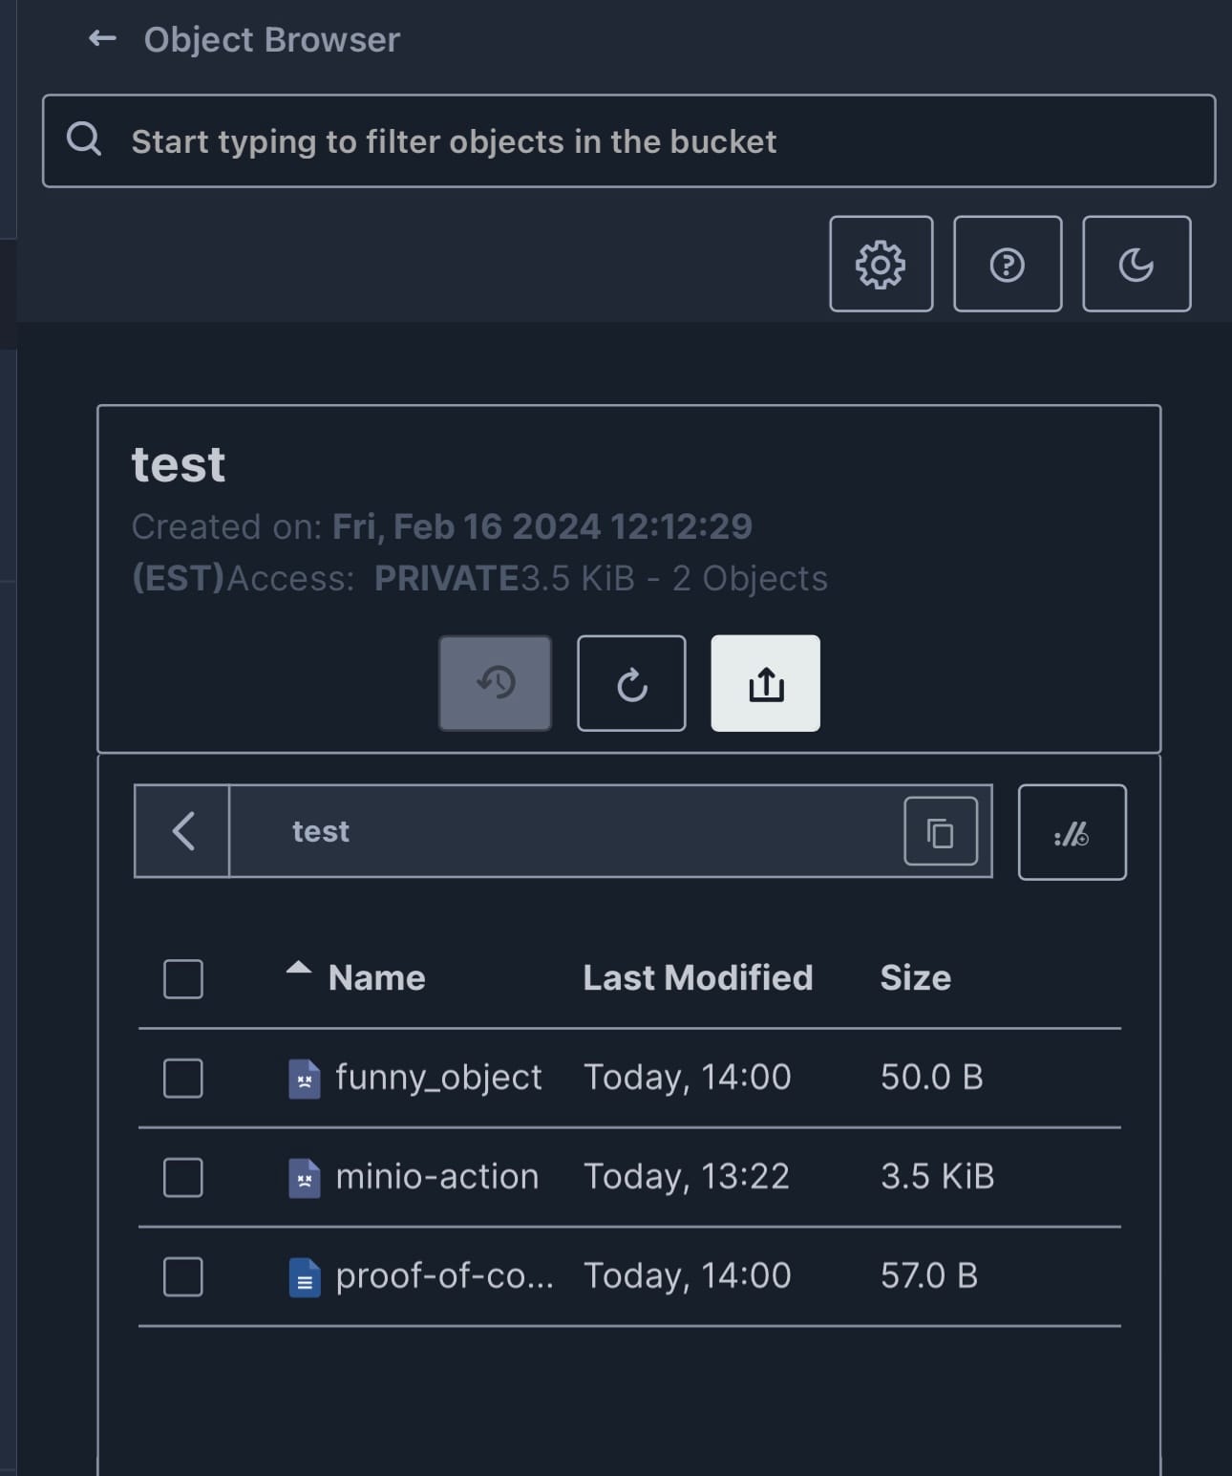The image size is (1232, 1476).
Task: Click the back arrow beside Object Browser
Action: (x=102, y=39)
